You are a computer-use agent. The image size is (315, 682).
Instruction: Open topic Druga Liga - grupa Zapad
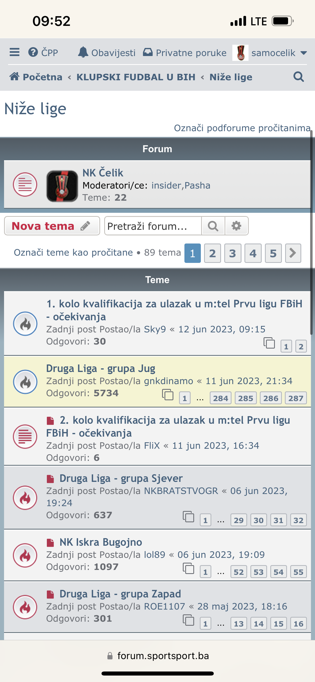coord(120,594)
